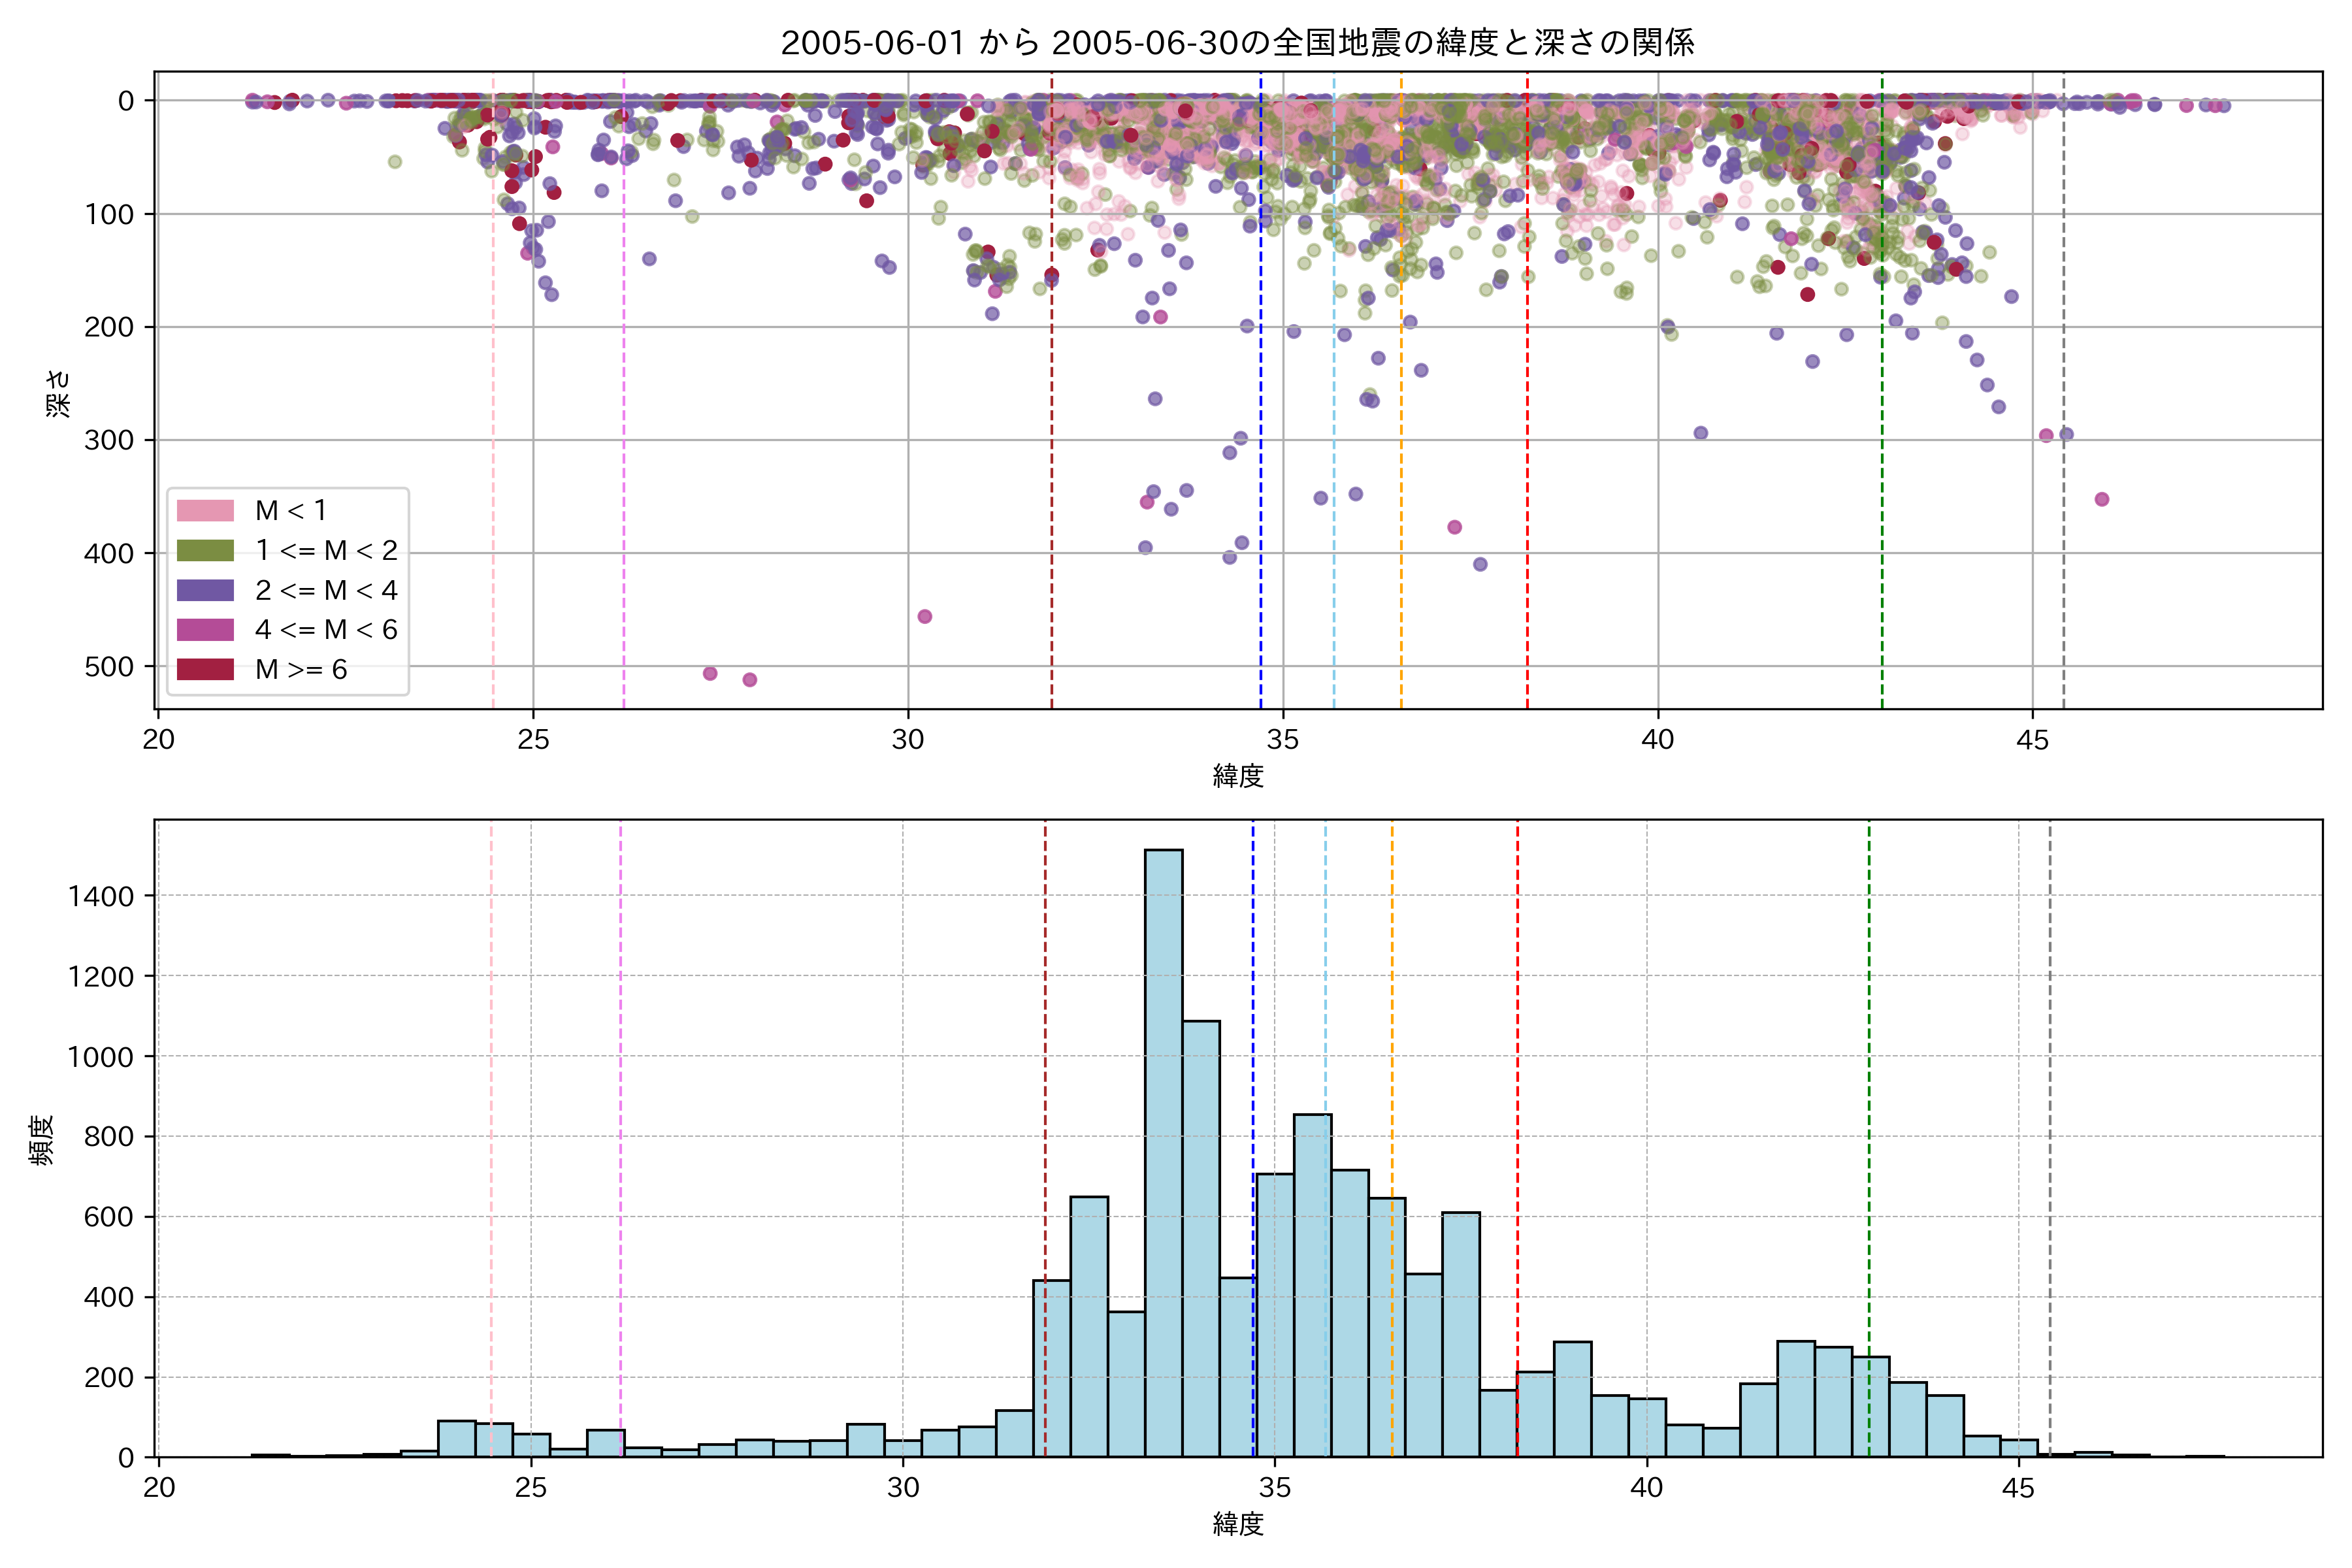Screen dimensions: 2352x1568
Task: Click the 1400 tick label on the histogram
Action: [101, 897]
